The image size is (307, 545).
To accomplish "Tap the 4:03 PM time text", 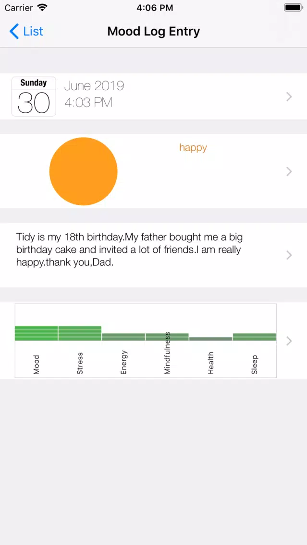I will click(88, 103).
